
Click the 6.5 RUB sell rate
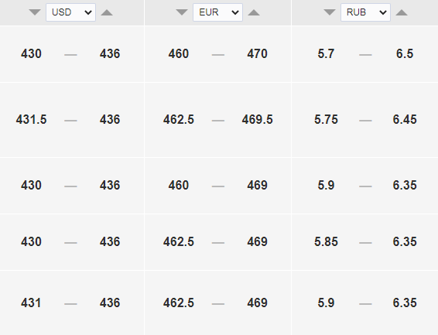(x=405, y=54)
